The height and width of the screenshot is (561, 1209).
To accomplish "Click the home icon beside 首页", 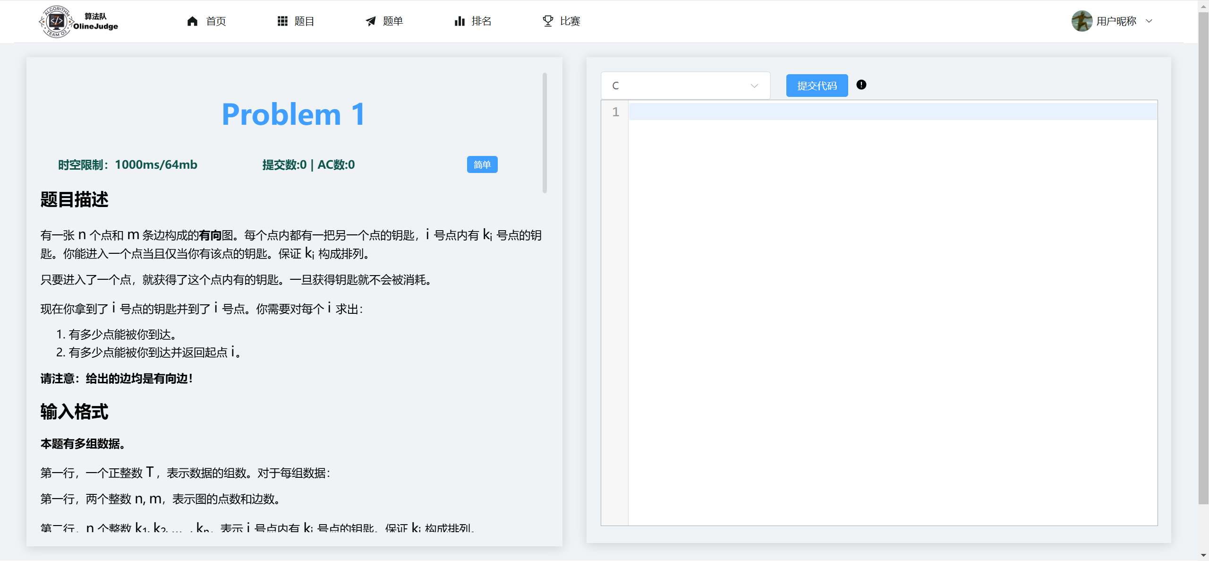I will pos(192,21).
